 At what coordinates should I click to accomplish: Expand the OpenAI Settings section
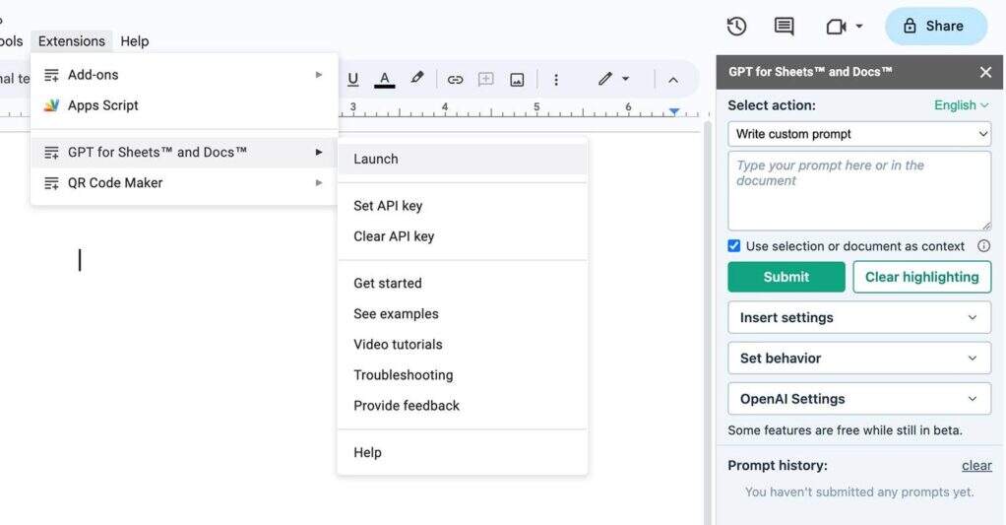tap(859, 399)
